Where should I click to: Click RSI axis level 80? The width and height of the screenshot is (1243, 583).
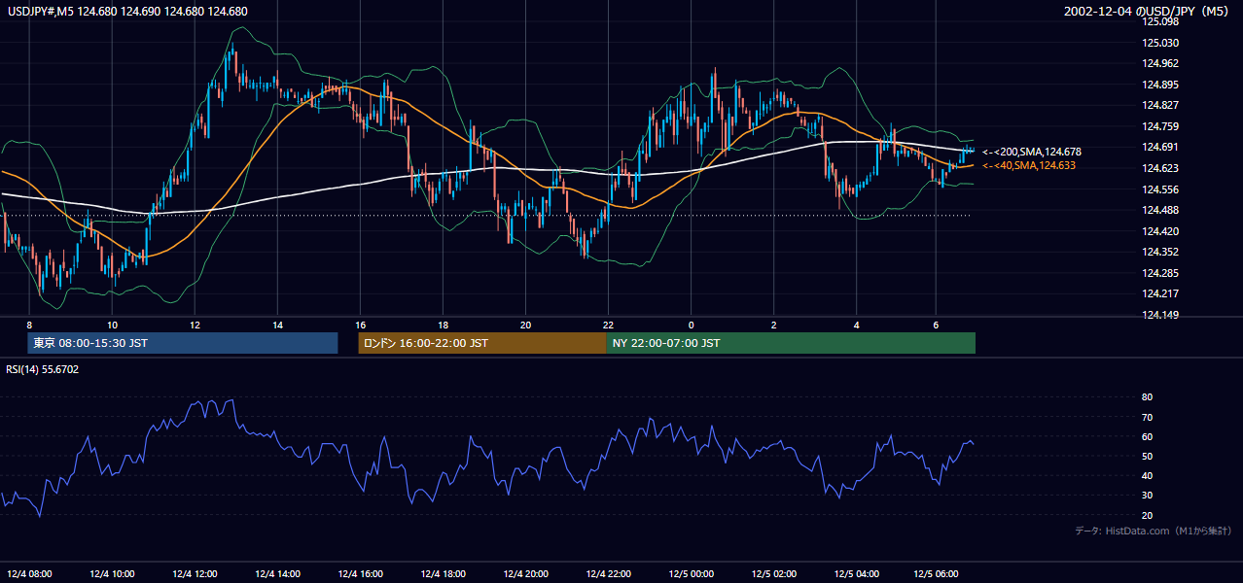(x=1147, y=397)
